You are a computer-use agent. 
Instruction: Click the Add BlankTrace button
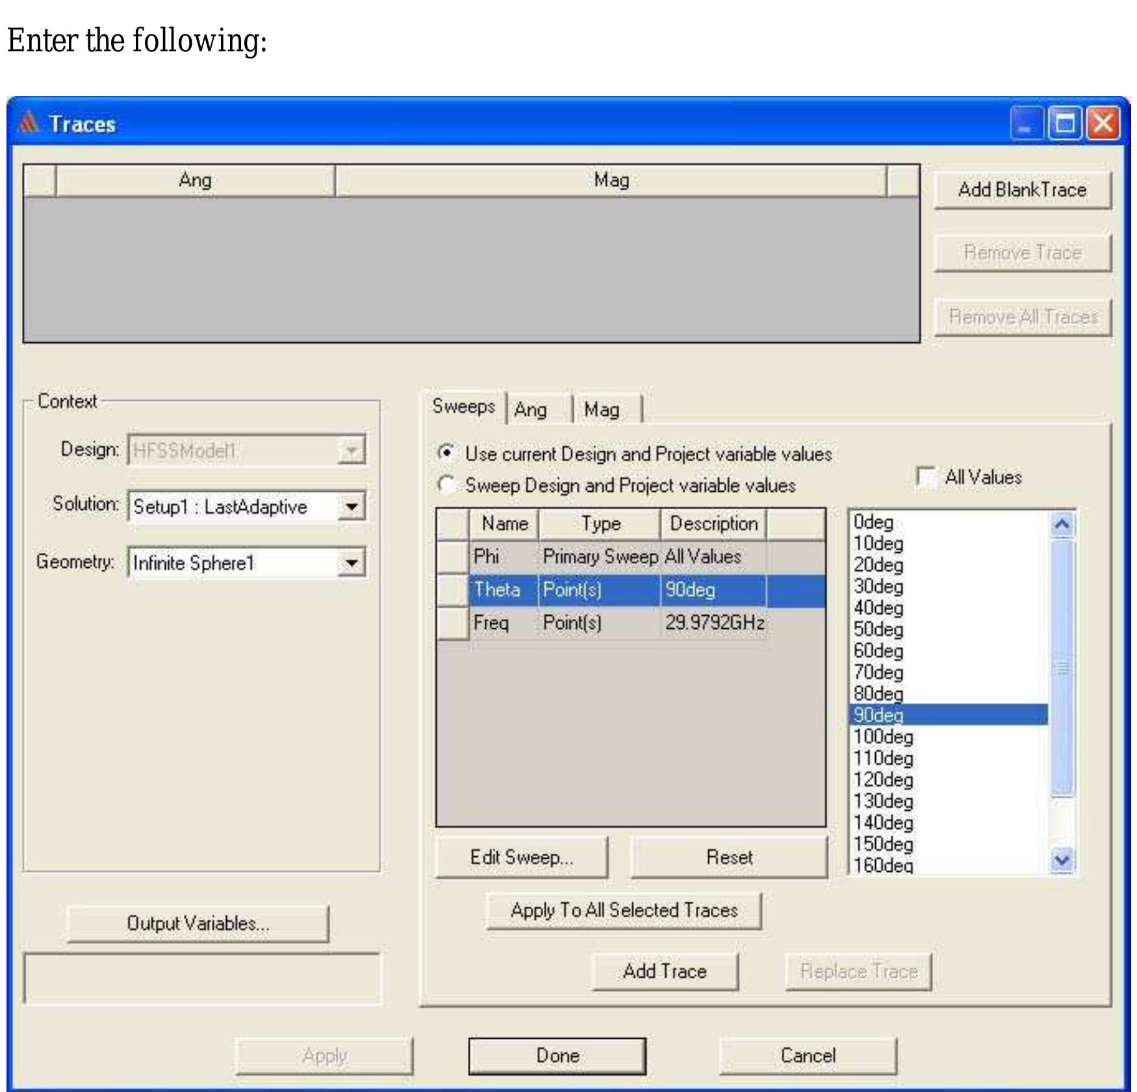[1022, 190]
